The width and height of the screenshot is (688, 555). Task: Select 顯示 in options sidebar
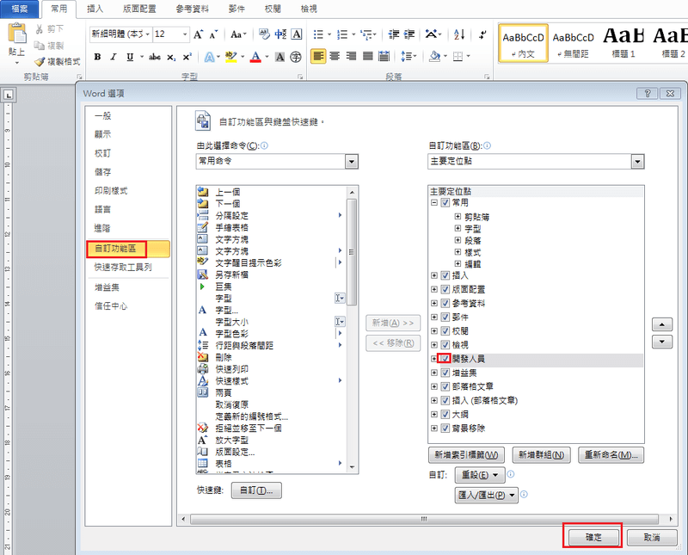(103, 134)
